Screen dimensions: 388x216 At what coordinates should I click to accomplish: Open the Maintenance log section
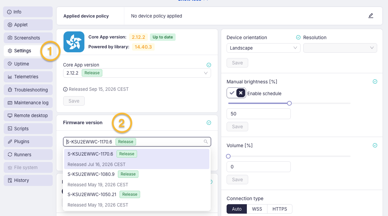(x=28, y=103)
